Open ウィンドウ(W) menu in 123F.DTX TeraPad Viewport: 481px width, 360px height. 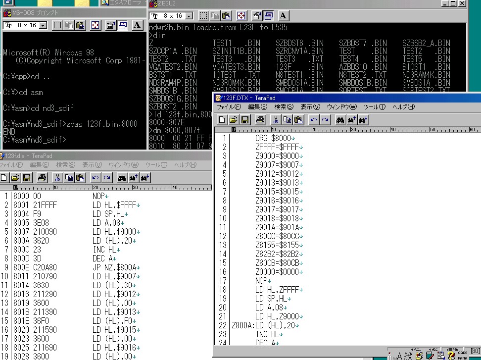tap(342, 107)
